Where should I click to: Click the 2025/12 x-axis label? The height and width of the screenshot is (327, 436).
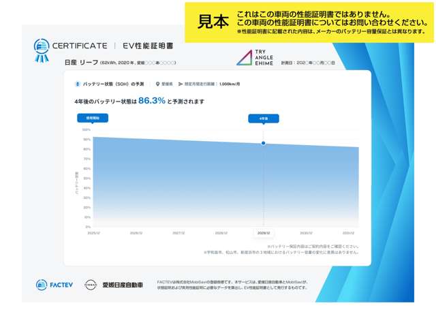click(94, 233)
